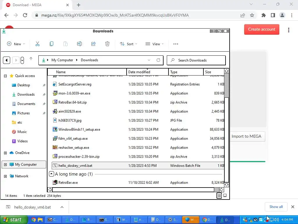
Task: Open the etc folder in sidebar
Action: pos(17,123)
